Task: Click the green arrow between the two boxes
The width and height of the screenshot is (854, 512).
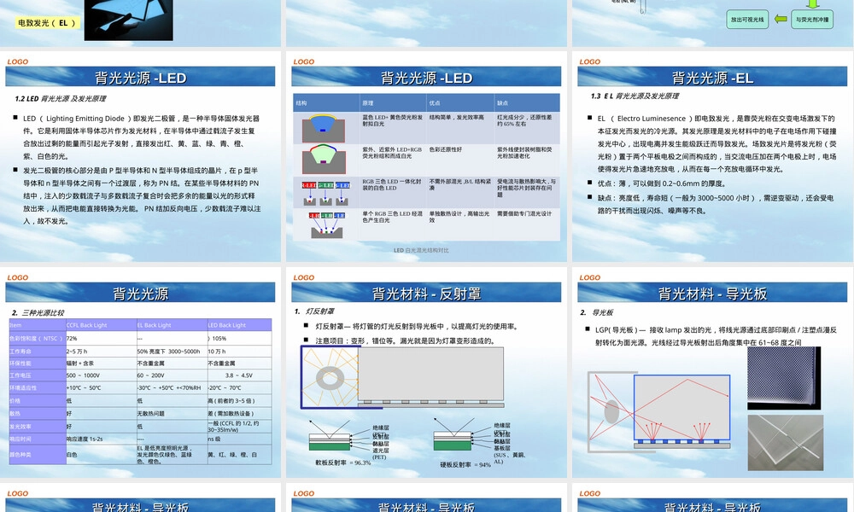Action: click(781, 19)
